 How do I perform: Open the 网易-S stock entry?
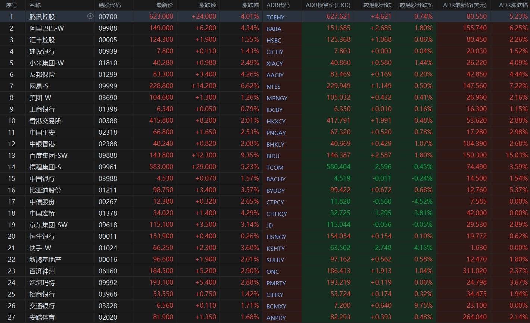39,86
